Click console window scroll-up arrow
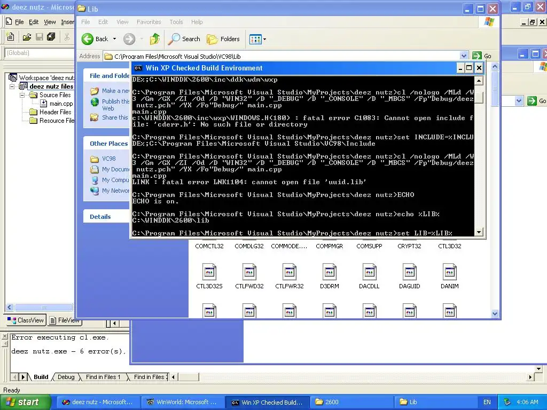Screen dimensions: 547x410 pyautogui.click(x=479, y=81)
